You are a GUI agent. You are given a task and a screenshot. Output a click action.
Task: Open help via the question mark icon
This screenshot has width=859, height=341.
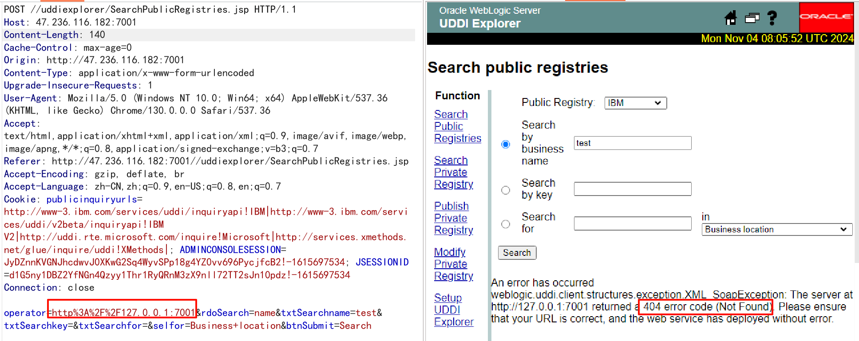(772, 18)
